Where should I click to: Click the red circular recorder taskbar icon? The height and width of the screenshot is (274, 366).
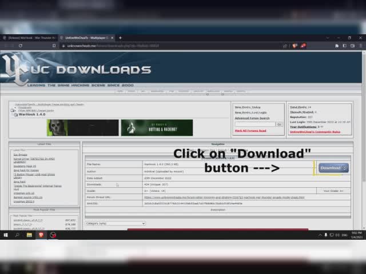(x=53, y=235)
